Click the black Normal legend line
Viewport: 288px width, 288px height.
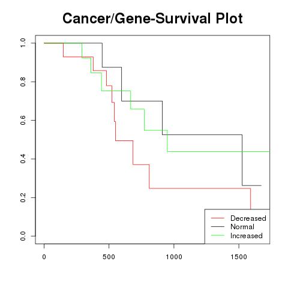tap(218, 227)
